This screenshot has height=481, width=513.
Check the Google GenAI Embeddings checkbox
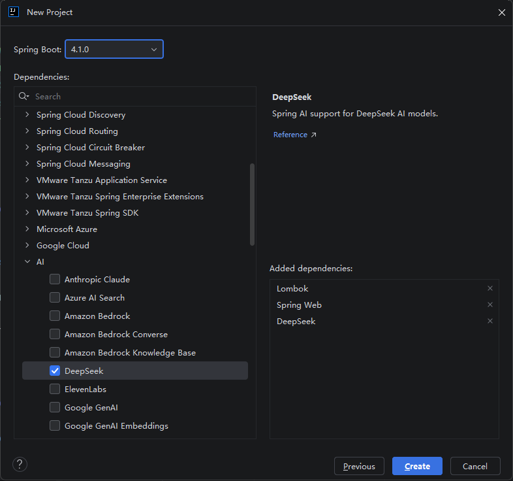55,426
